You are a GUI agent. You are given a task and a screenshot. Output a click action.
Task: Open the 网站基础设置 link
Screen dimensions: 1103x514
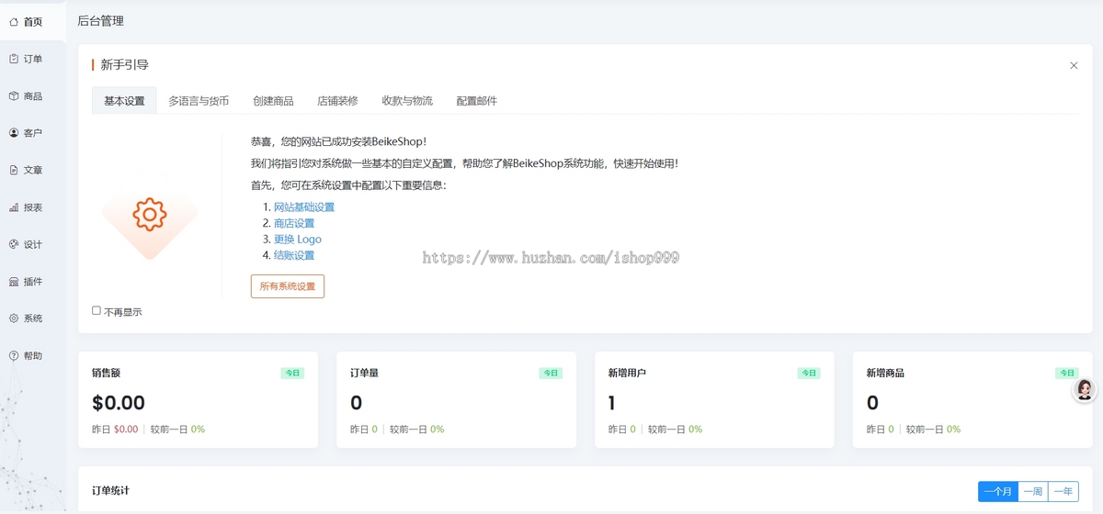(x=304, y=207)
